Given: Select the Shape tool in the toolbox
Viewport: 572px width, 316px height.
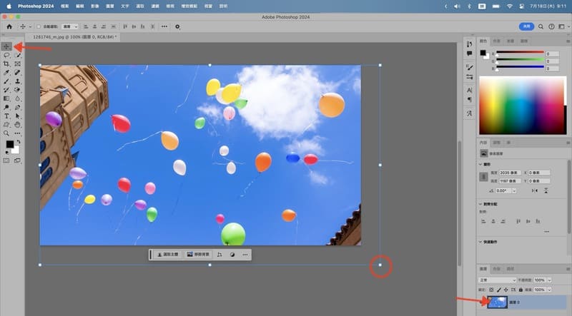Looking at the screenshot, I should tap(6, 125).
